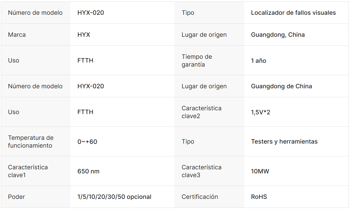Select the '1,5V*2' value

point(261,112)
